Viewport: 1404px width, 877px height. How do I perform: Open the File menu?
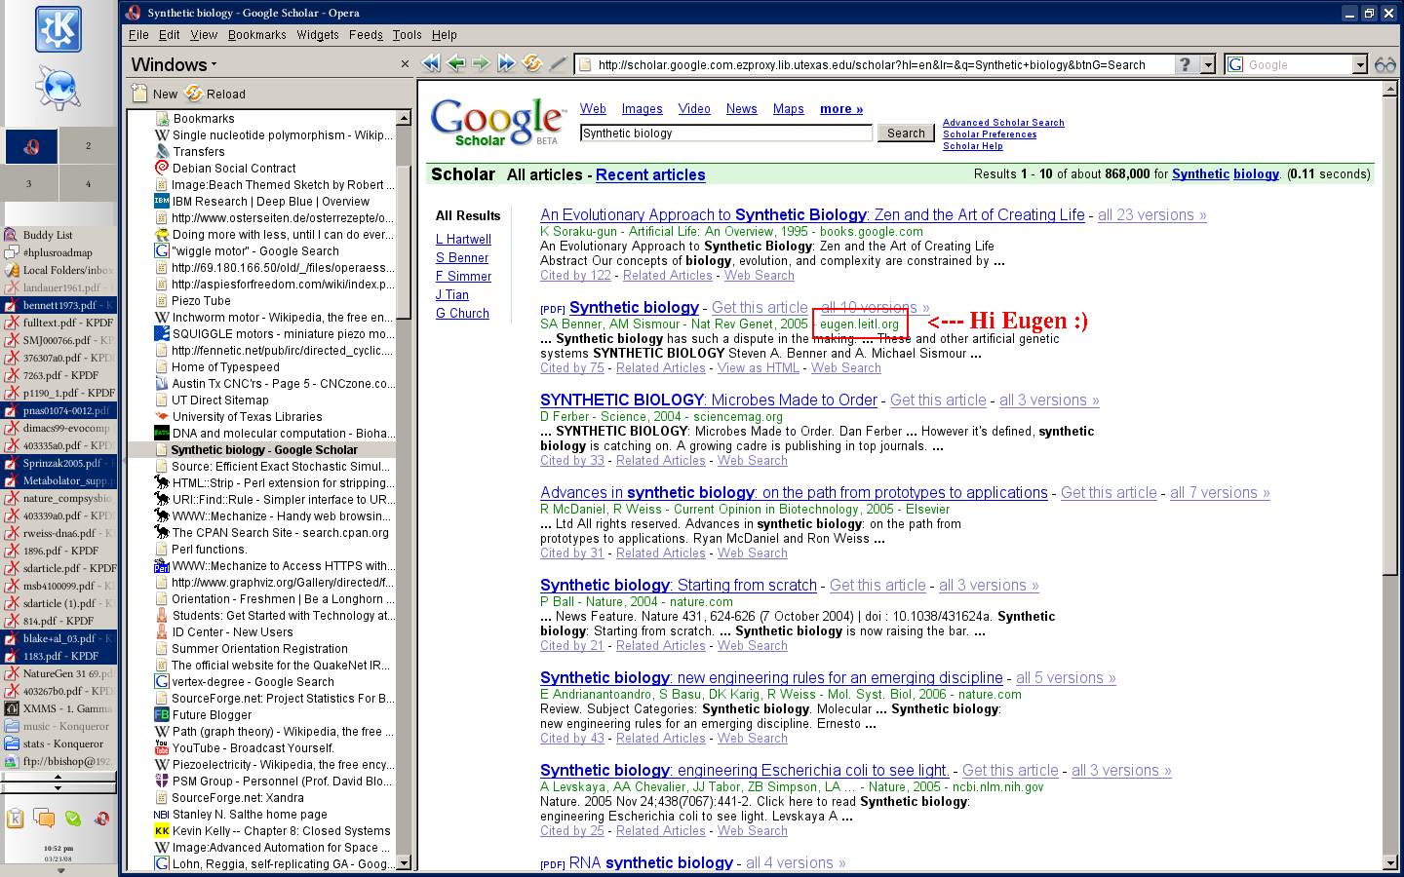pos(138,35)
